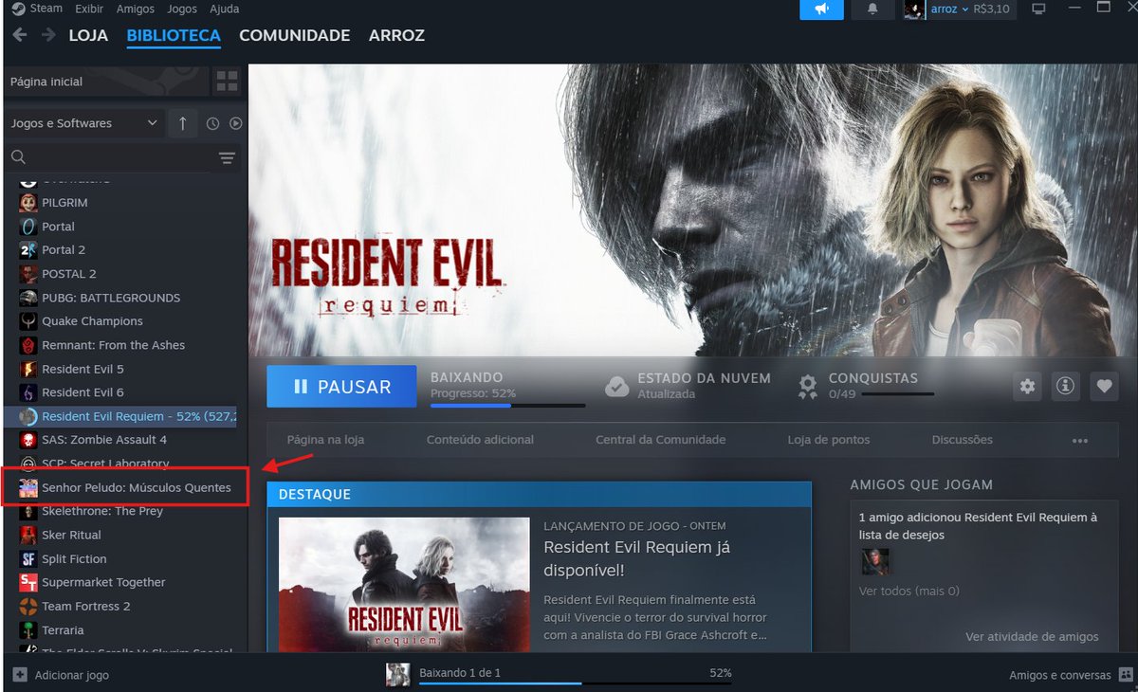Screen dimensions: 1138x692
Task: Click the download thumbnail in status bar
Action: (x=397, y=674)
